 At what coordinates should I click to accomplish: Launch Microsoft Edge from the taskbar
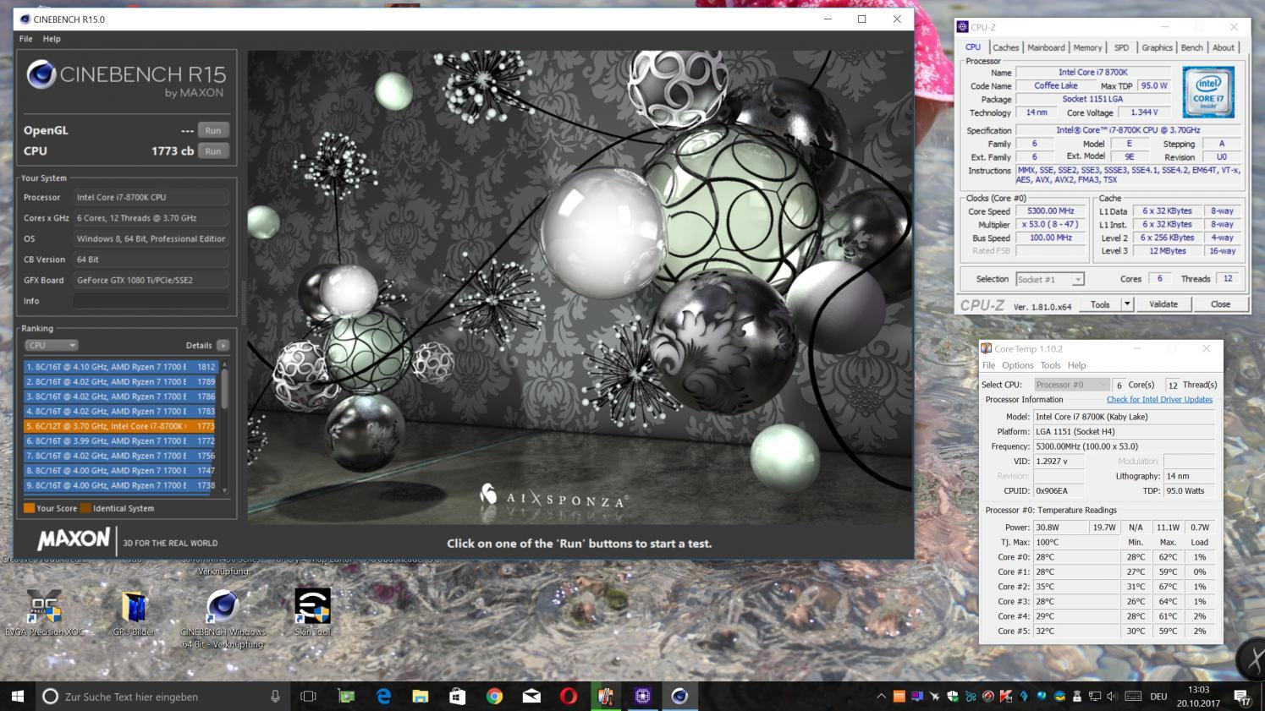pos(383,696)
